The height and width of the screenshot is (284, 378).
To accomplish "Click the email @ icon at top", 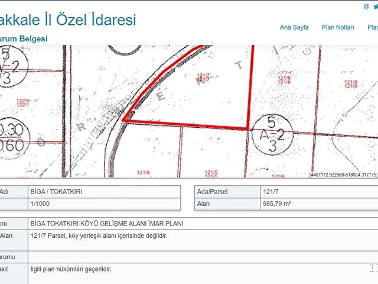I will 366,7.
